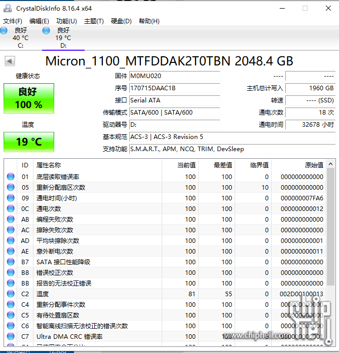Click the serial number field 170715DAAC1B
Screen dimensions: 339x353
[x=174, y=88]
